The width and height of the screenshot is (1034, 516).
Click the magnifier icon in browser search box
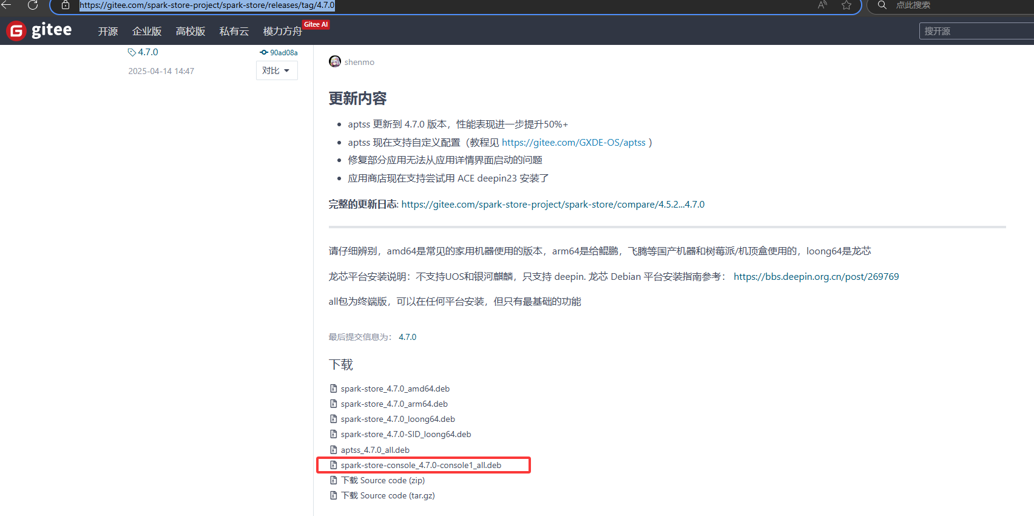(x=882, y=5)
